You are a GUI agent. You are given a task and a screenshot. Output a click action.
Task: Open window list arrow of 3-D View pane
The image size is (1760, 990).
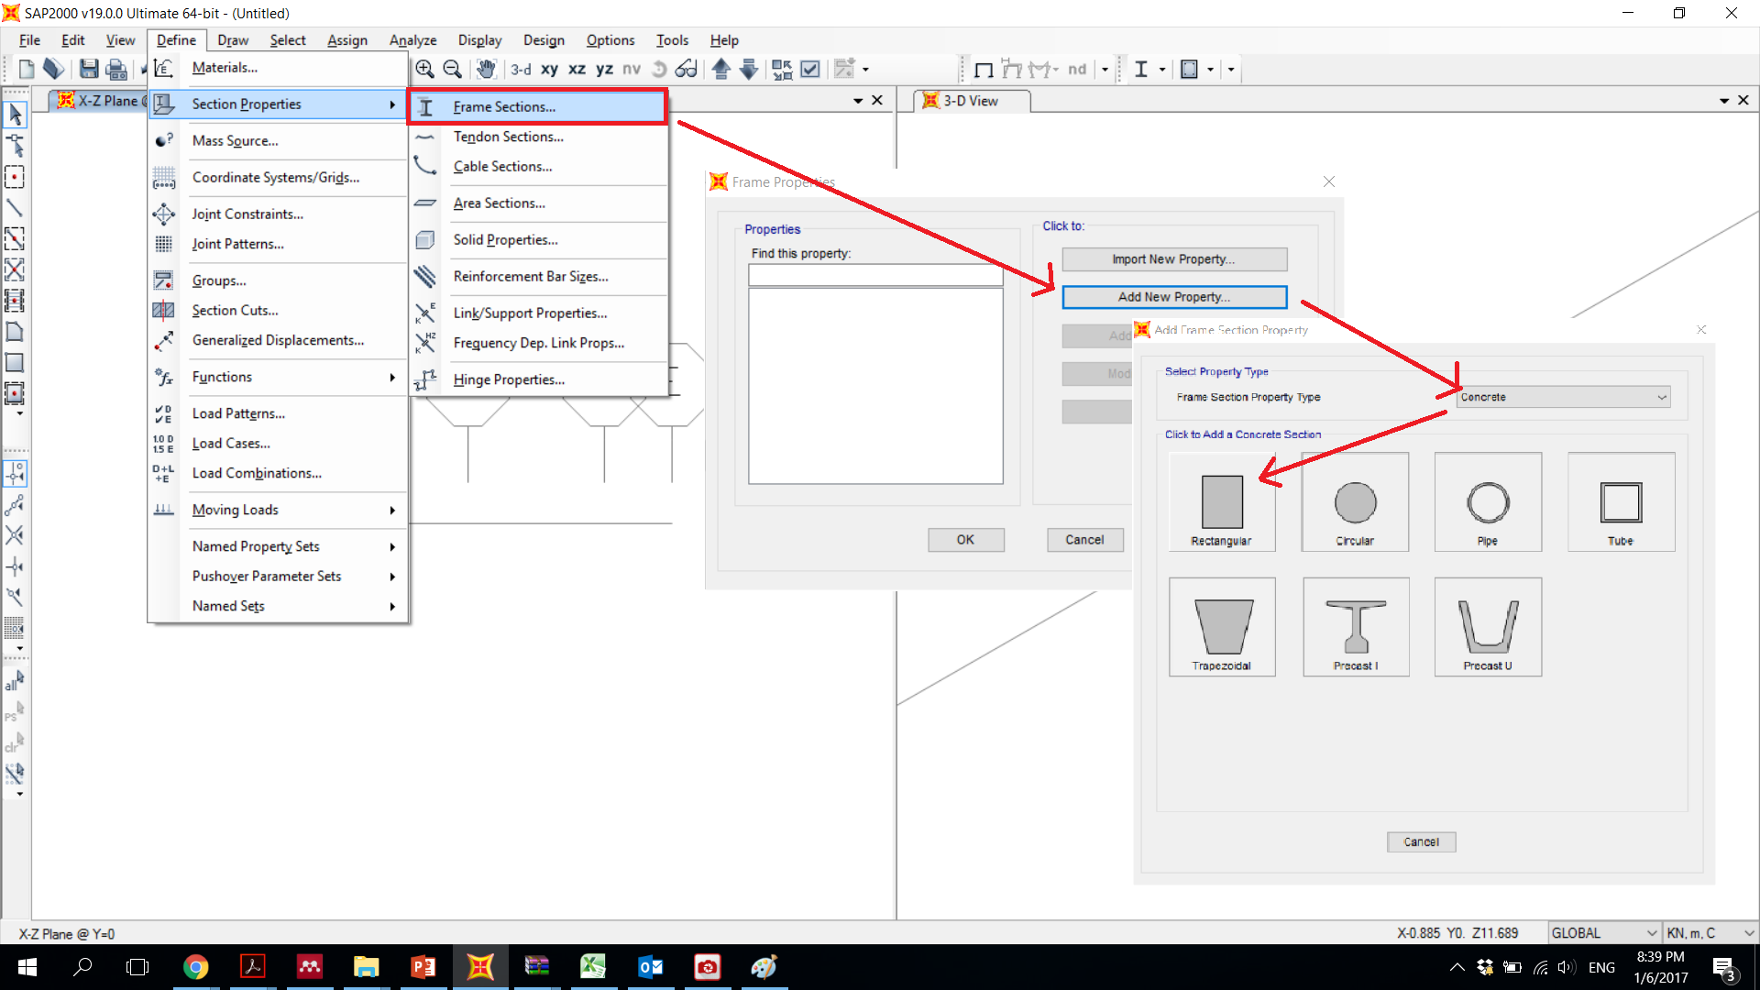pos(1723,101)
